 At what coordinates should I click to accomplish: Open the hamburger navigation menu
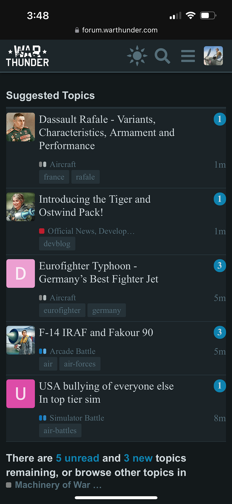(188, 56)
